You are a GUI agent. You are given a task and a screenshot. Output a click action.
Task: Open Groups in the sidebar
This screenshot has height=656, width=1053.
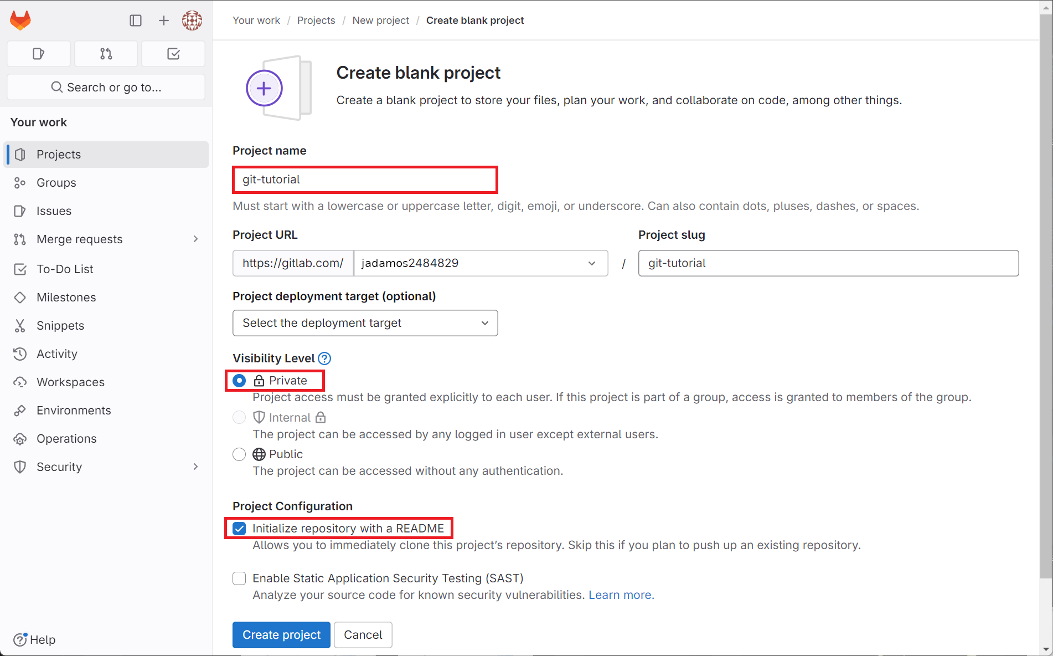coord(106,183)
